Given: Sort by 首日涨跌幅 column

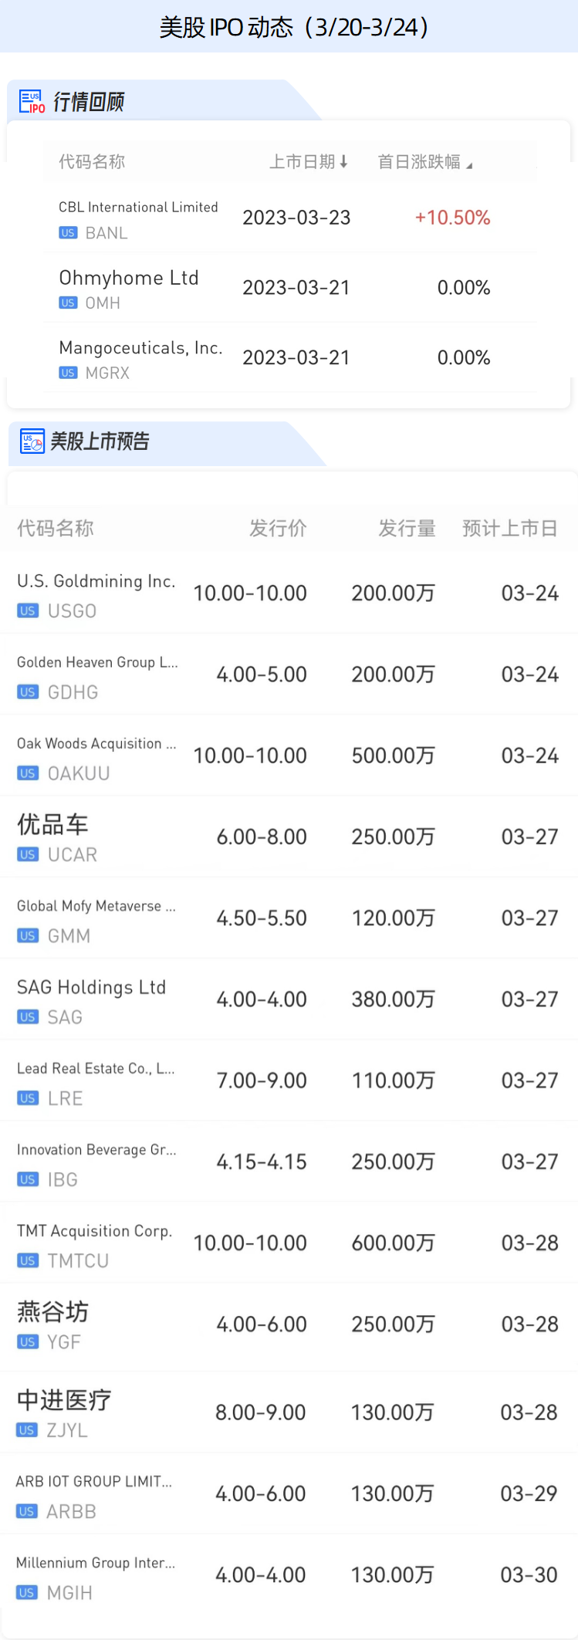Looking at the screenshot, I should point(424,161).
